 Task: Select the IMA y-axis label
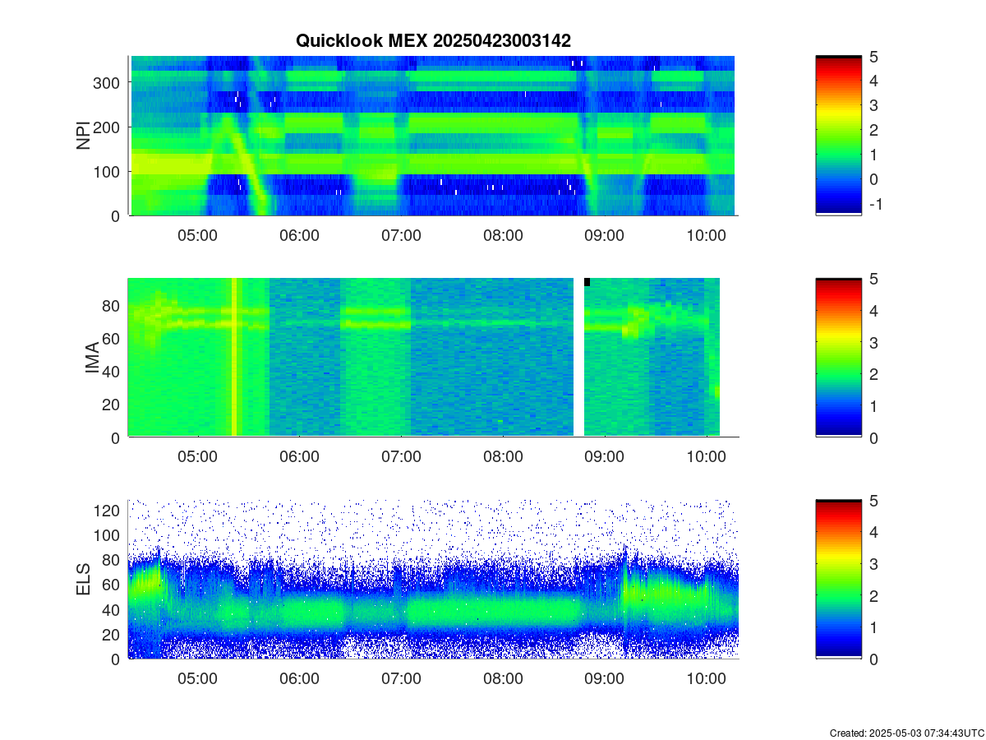point(93,358)
